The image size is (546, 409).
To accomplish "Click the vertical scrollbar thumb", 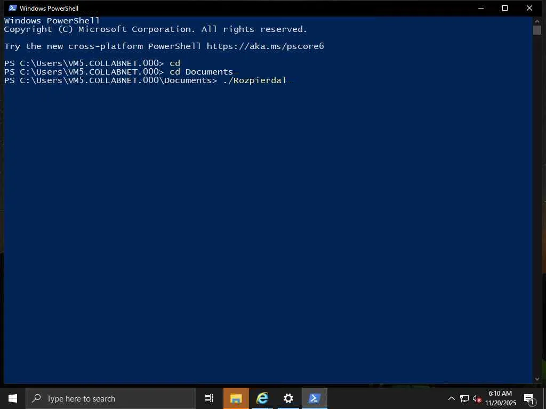I will point(537,30).
